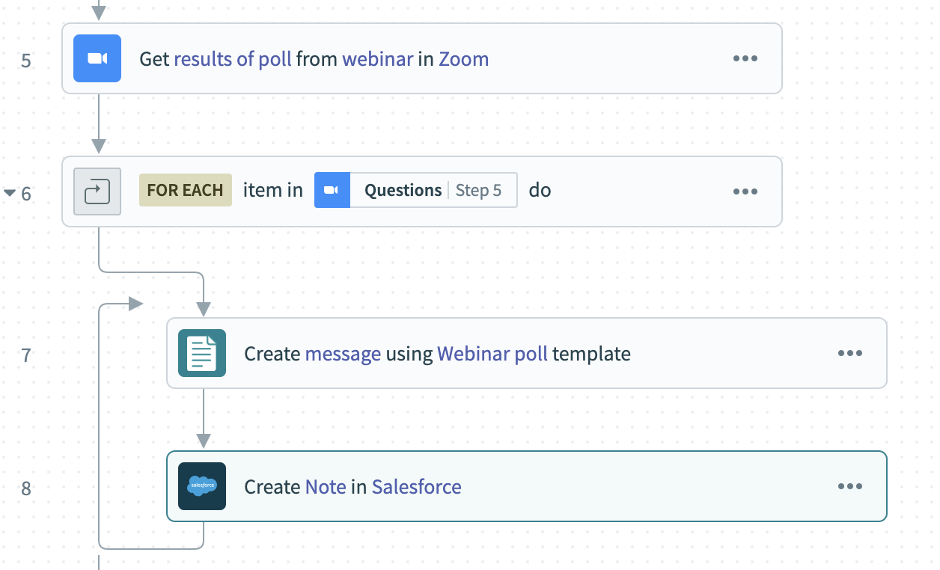This screenshot has width=940, height=570.
Task: Click the 'webinar' link in step 5
Action: click(377, 59)
